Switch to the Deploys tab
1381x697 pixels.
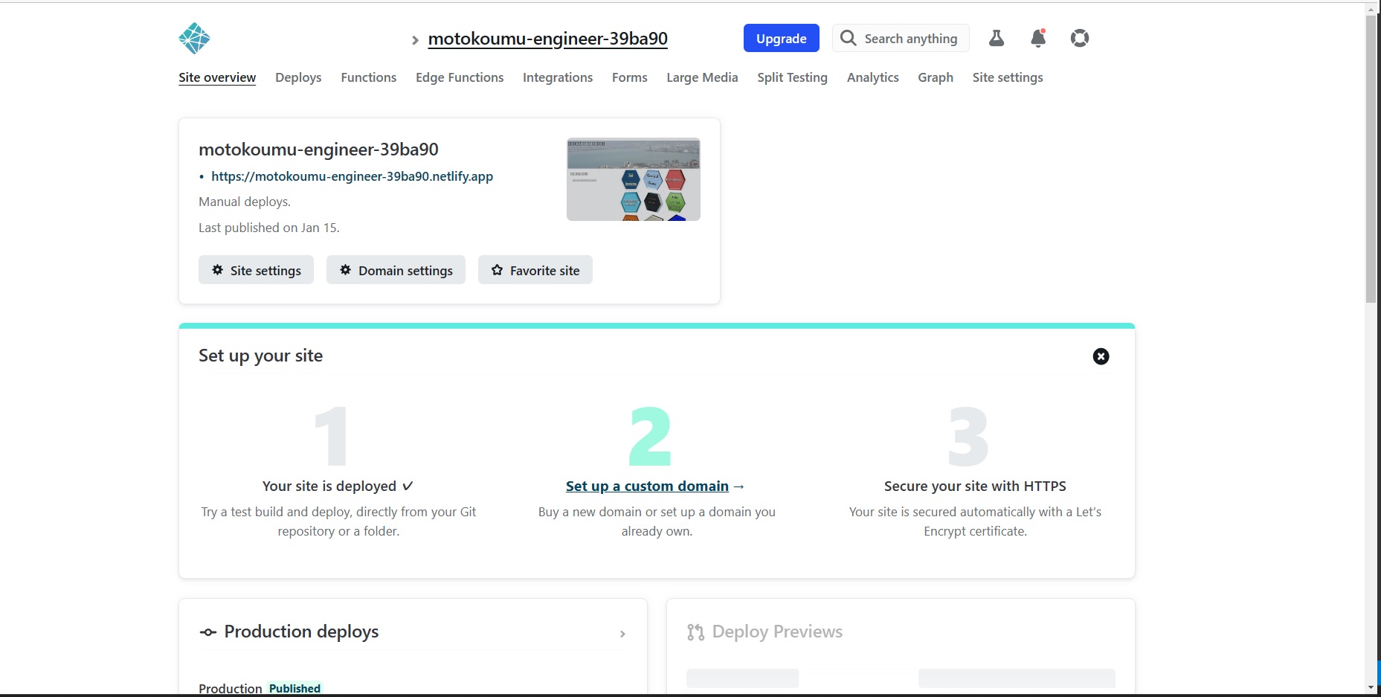(x=298, y=77)
